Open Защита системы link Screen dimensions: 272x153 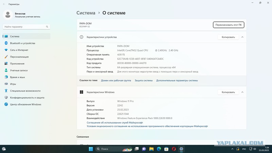[143, 81]
